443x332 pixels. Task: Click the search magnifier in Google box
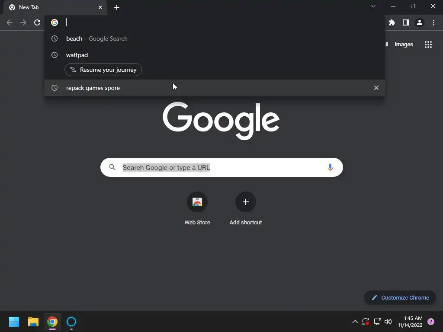(112, 167)
